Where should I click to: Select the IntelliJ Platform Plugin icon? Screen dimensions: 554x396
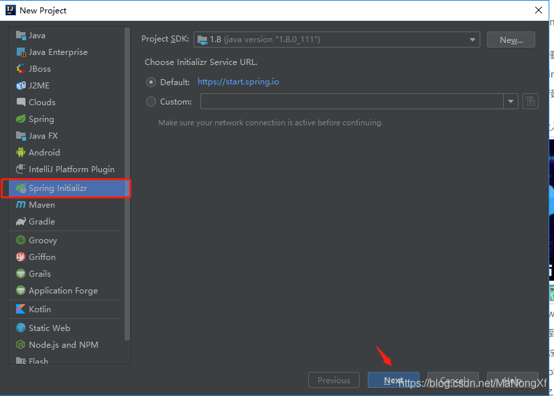[x=21, y=169]
